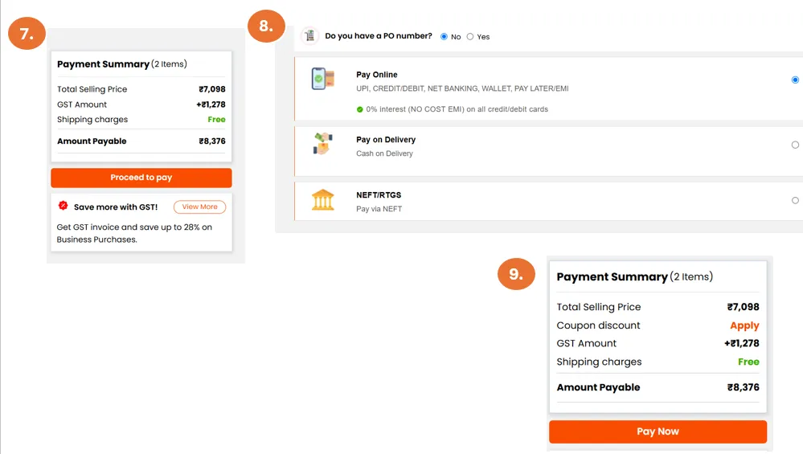Open View More for GST savings
This screenshot has height=454, width=803.
(x=199, y=207)
